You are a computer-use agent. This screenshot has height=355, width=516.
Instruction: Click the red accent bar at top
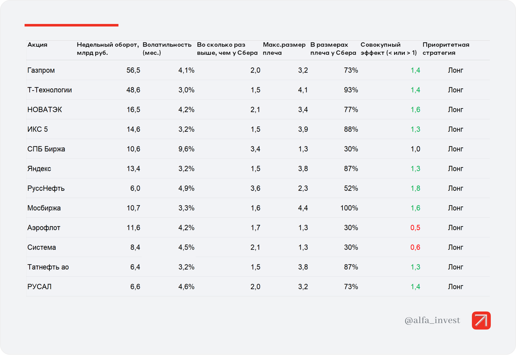point(72,25)
